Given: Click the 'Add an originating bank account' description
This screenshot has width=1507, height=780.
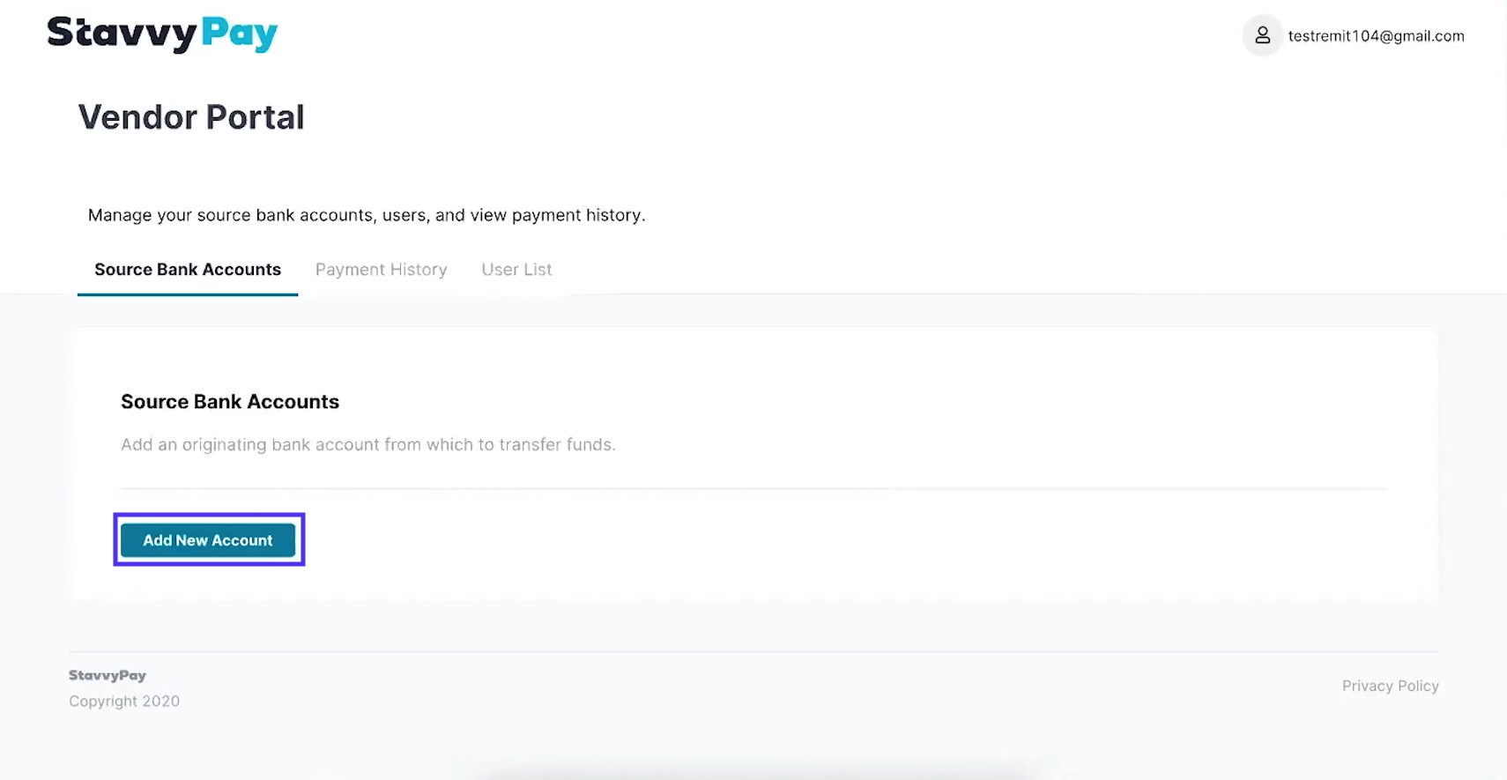Looking at the screenshot, I should click(x=367, y=445).
